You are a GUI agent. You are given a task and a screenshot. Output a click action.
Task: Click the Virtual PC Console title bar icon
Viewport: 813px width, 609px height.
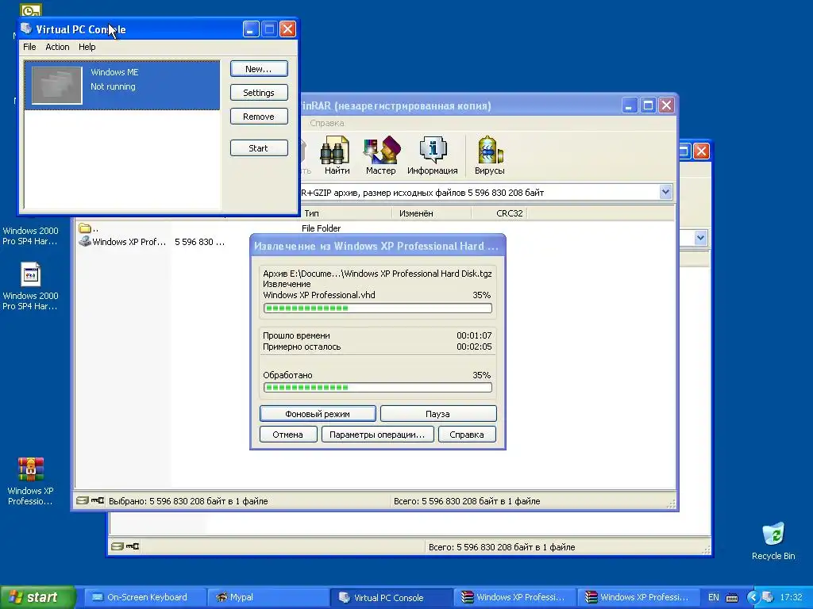point(26,29)
